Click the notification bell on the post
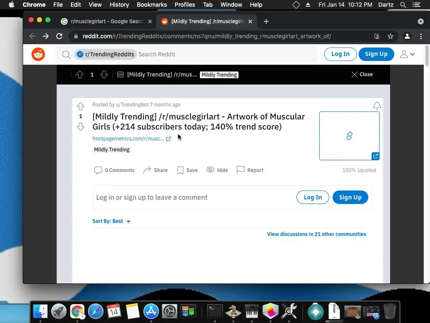The image size is (430, 323). tap(377, 106)
